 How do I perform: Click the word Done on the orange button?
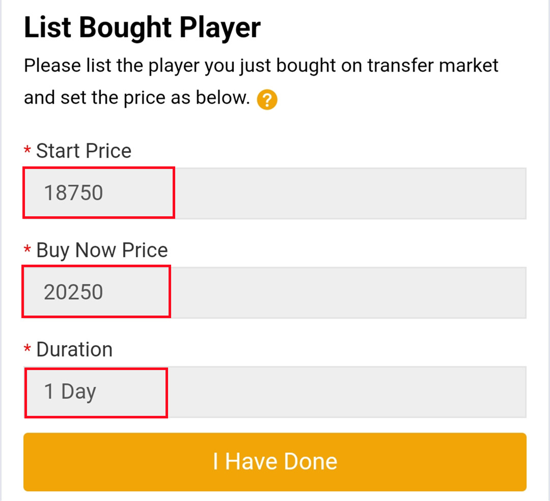[310, 462]
